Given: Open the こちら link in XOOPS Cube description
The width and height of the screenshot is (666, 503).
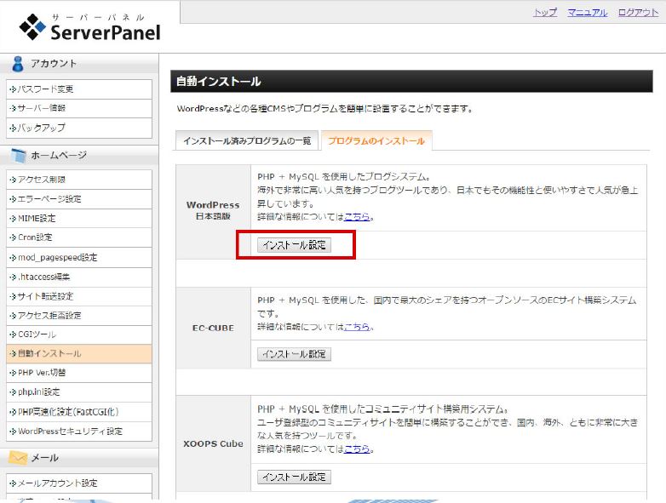Looking at the screenshot, I should [357, 449].
